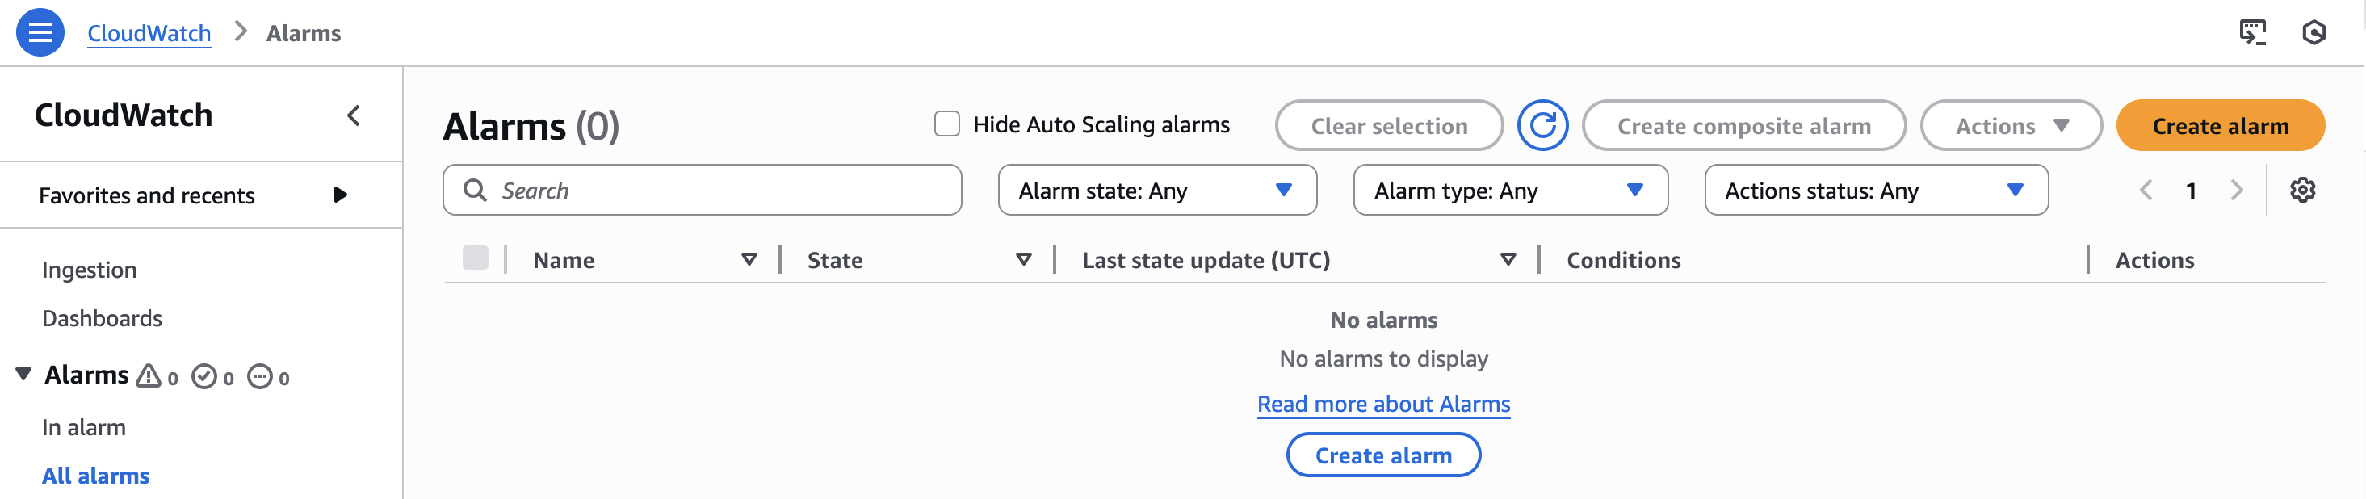
Task: Click the hexagon icon in top header
Action: point(2314,33)
